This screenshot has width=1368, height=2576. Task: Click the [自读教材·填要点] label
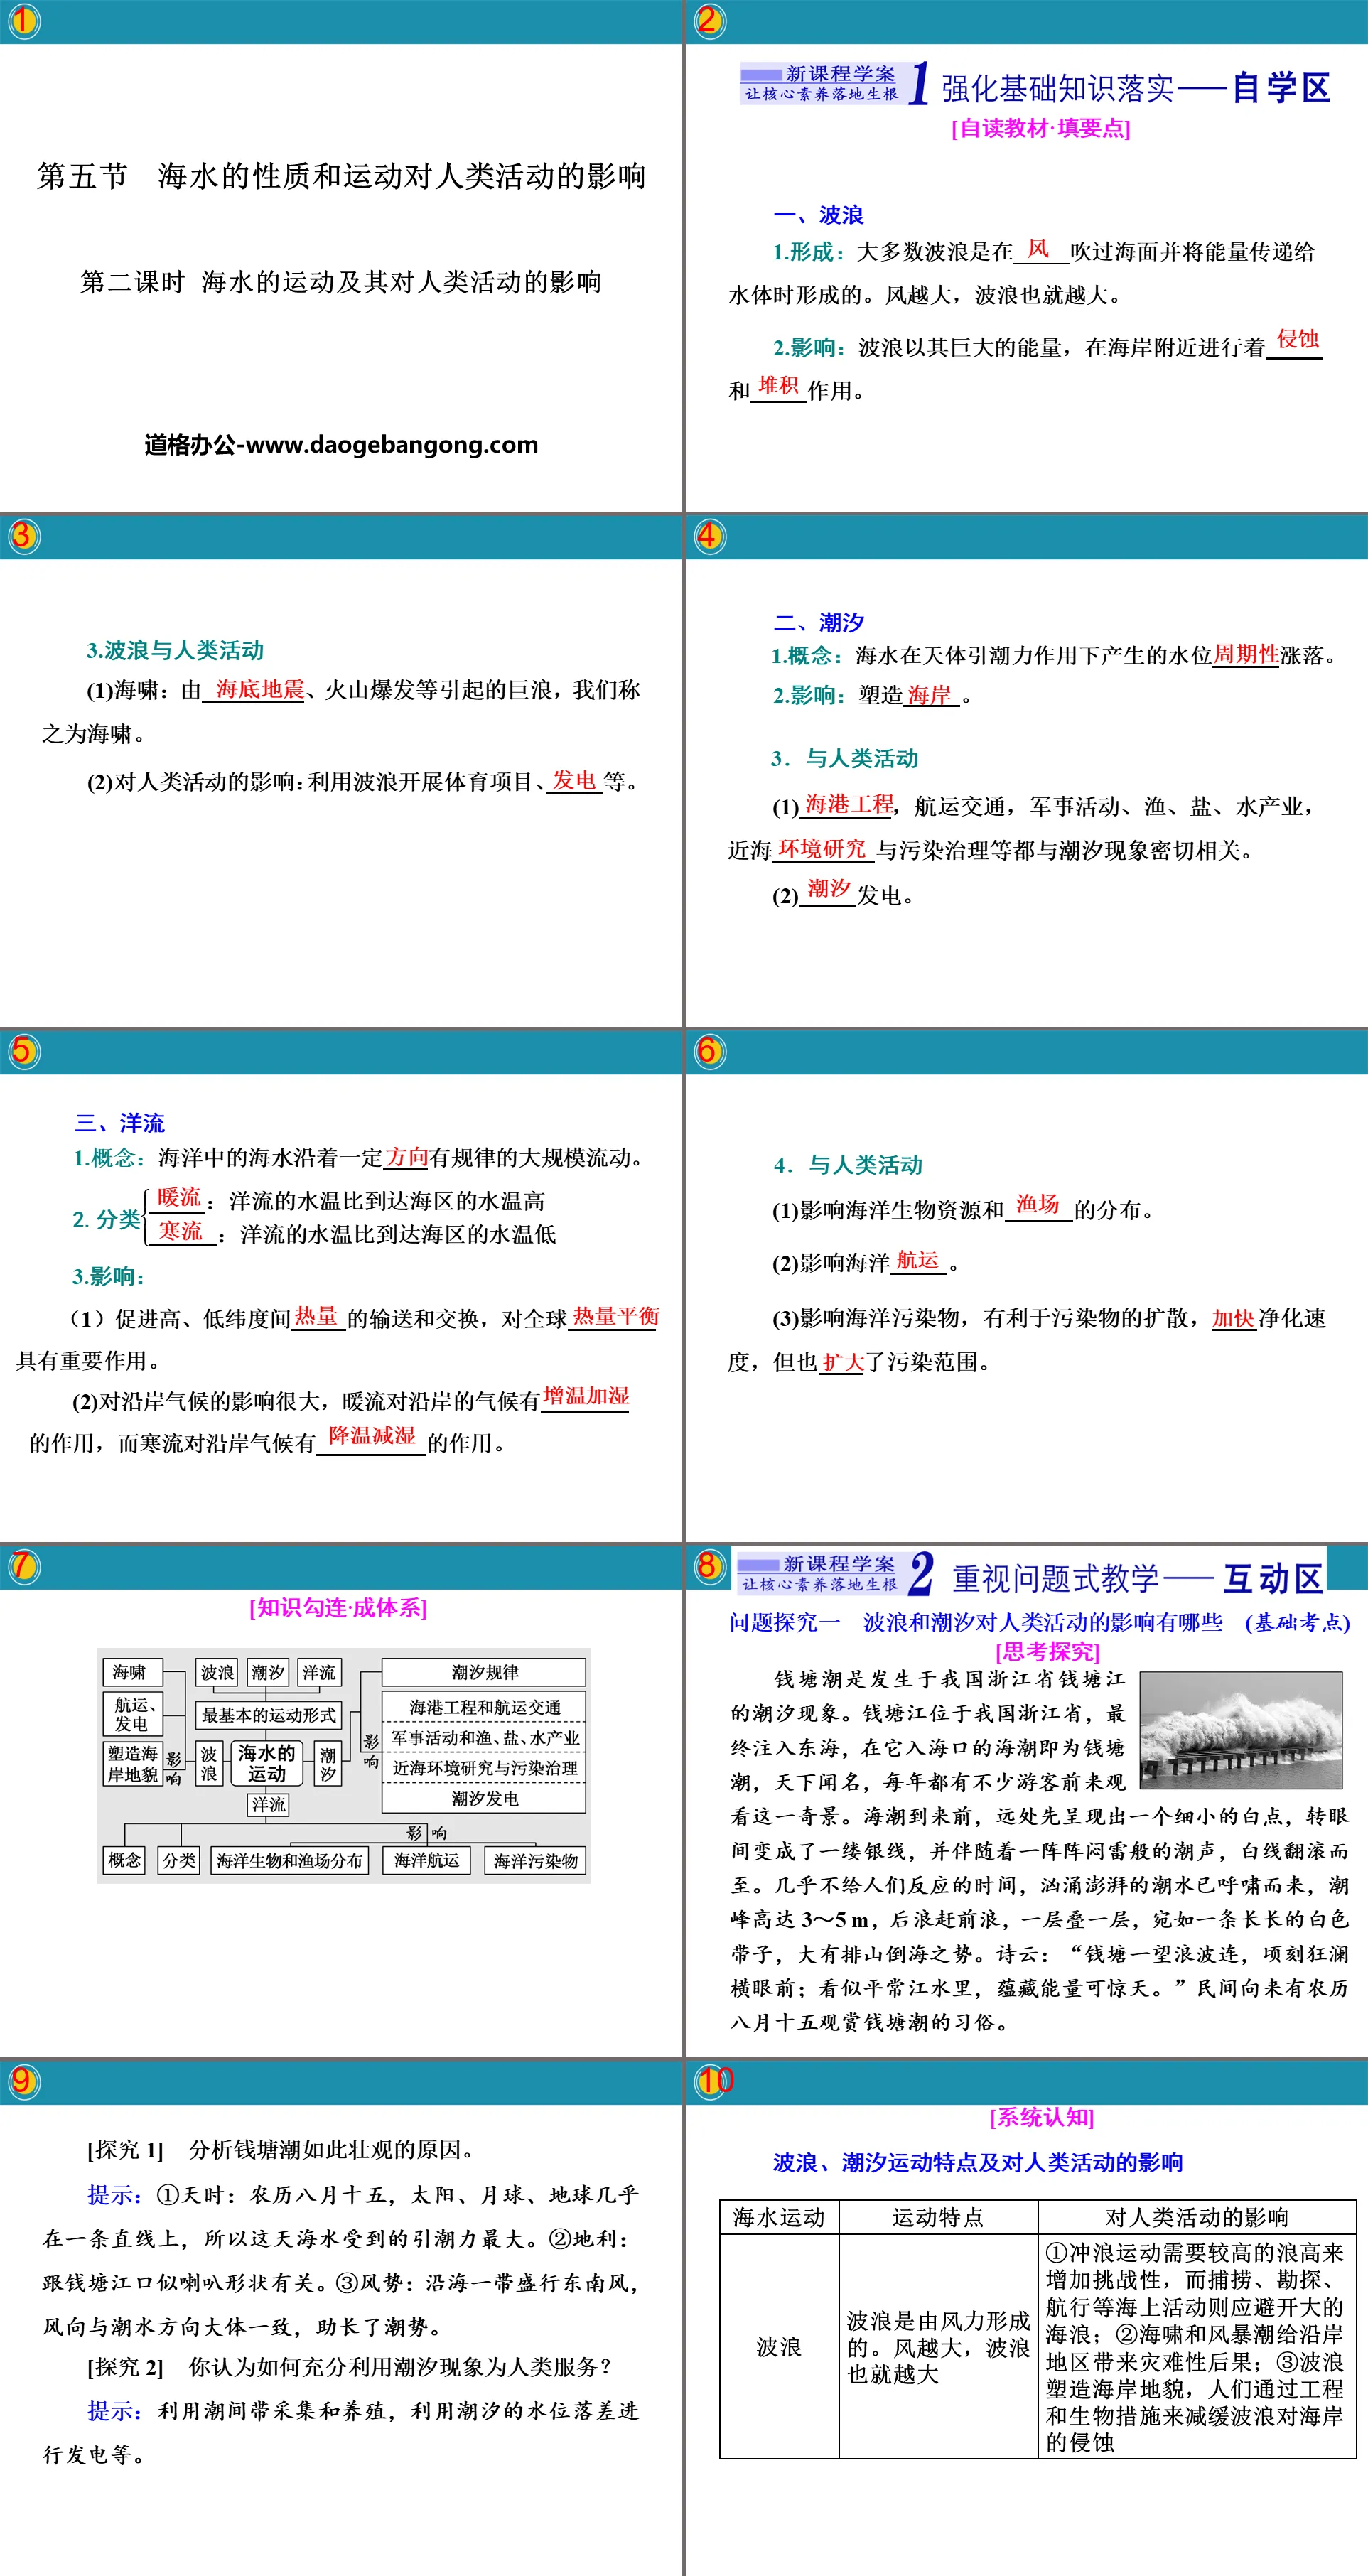tap(1040, 128)
